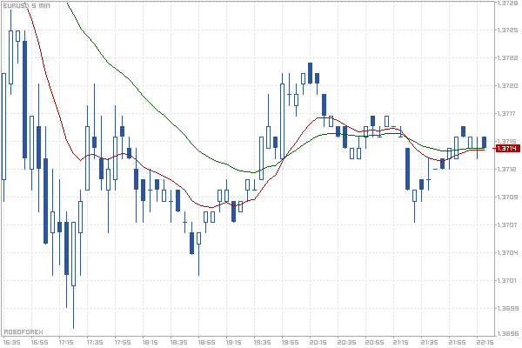Select the 1.3715 price axis label
The height and width of the screenshot is (348, 522).
click(x=508, y=141)
